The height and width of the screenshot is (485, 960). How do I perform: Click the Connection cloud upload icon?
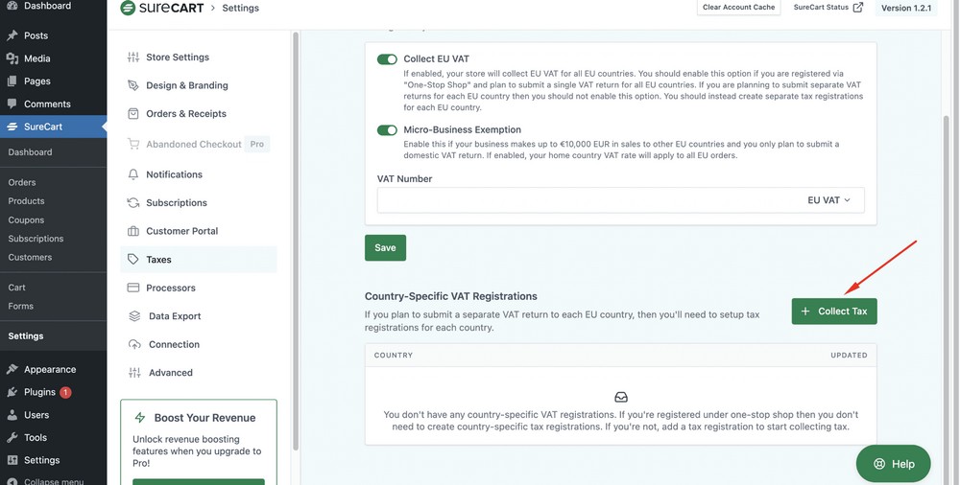133,344
